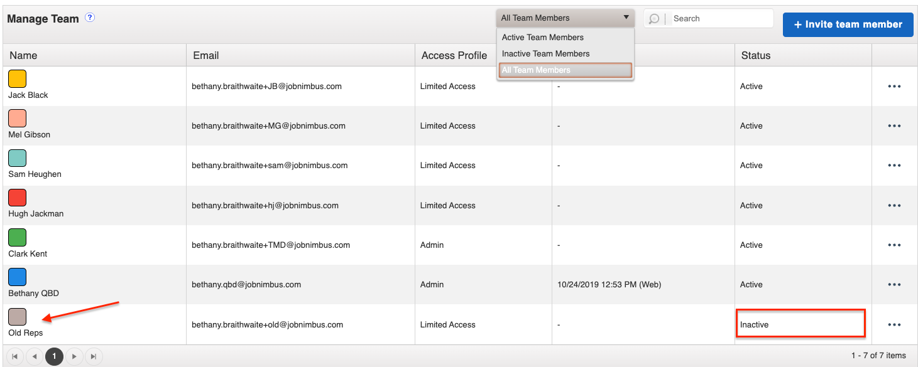Click the Invite team member button
Screen dimensions: 918x367
tap(848, 24)
